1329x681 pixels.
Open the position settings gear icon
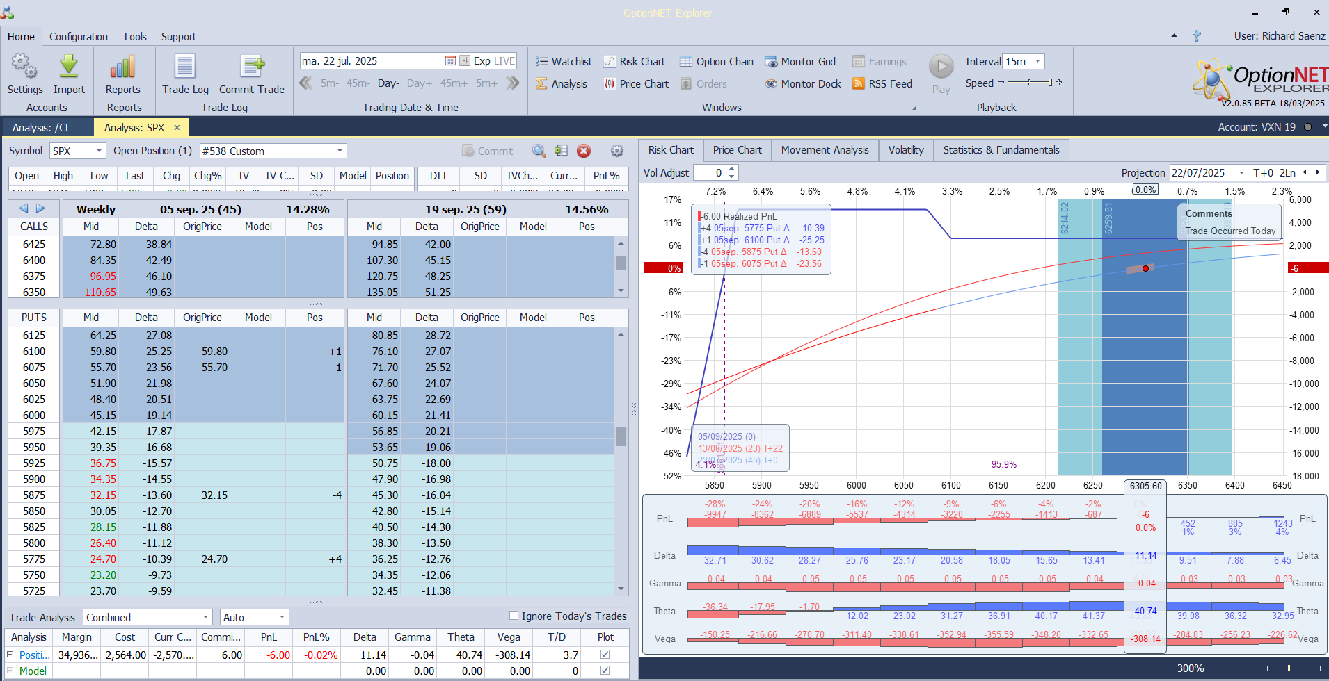[616, 151]
